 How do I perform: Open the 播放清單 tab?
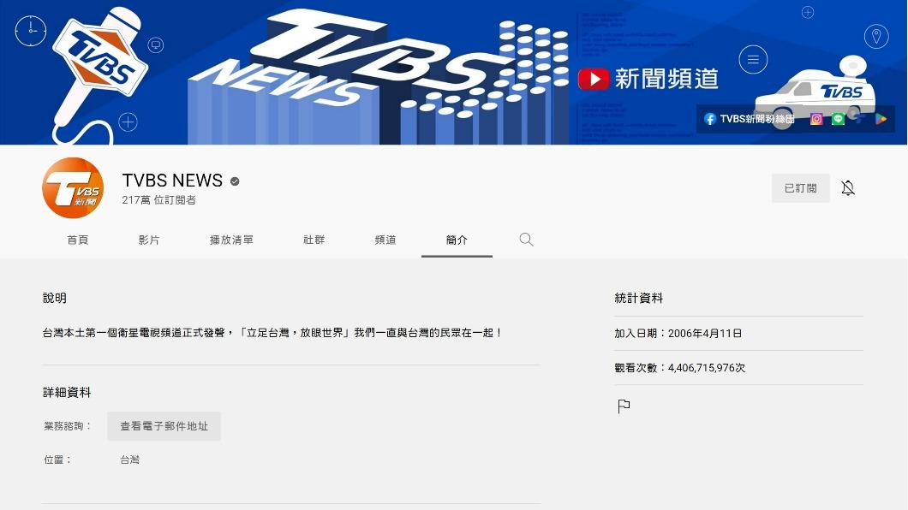click(231, 240)
